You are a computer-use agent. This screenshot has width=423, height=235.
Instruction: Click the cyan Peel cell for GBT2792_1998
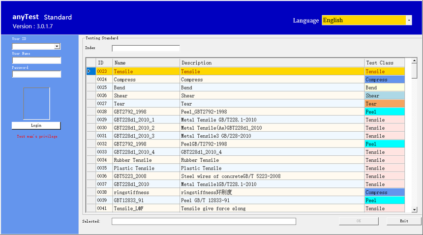tap(384, 112)
